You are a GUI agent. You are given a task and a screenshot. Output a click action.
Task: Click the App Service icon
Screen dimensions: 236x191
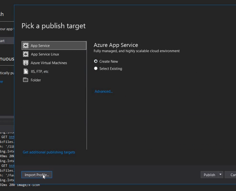(x=26, y=46)
